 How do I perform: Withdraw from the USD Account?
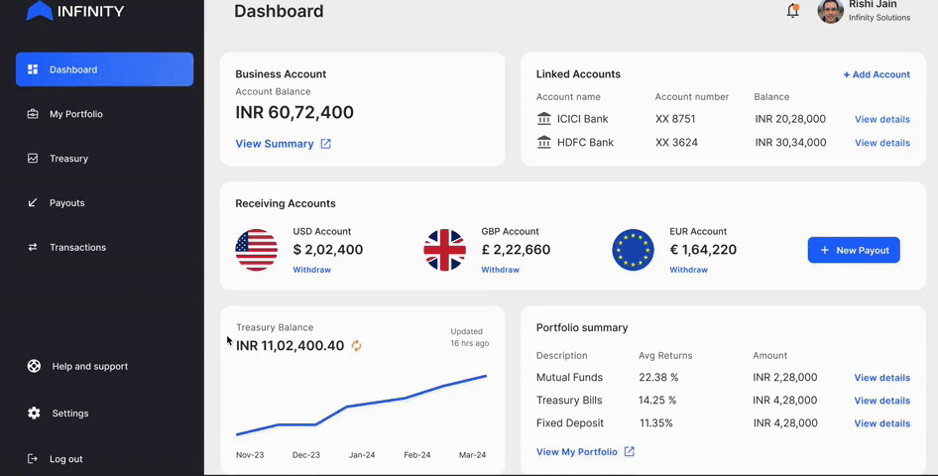coord(311,270)
